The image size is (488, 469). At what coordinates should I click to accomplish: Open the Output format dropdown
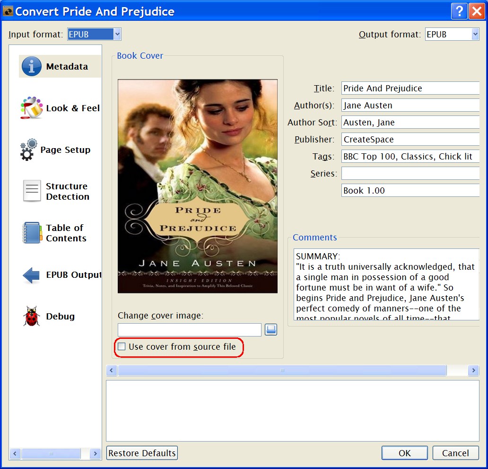point(452,34)
